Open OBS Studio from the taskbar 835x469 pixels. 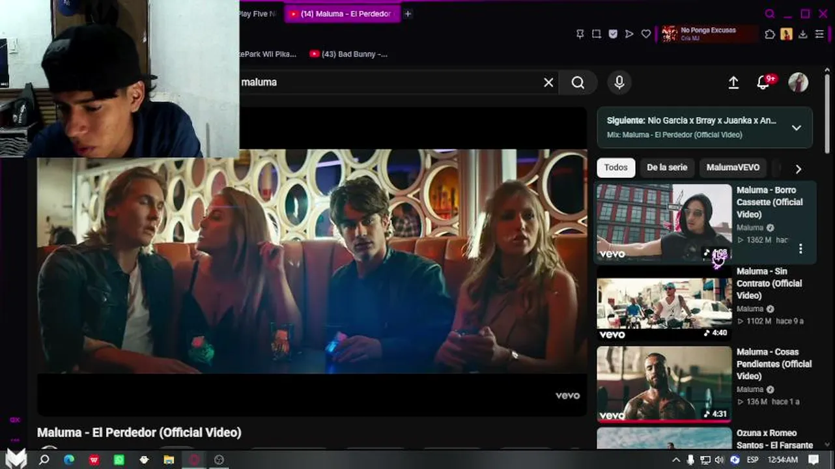point(219,459)
